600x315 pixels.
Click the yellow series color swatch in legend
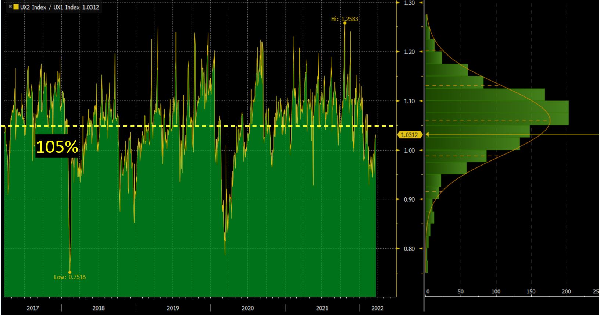pos(16,7)
